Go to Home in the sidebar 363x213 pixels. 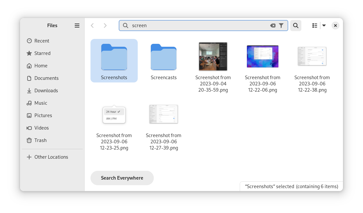[x=52, y=66]
